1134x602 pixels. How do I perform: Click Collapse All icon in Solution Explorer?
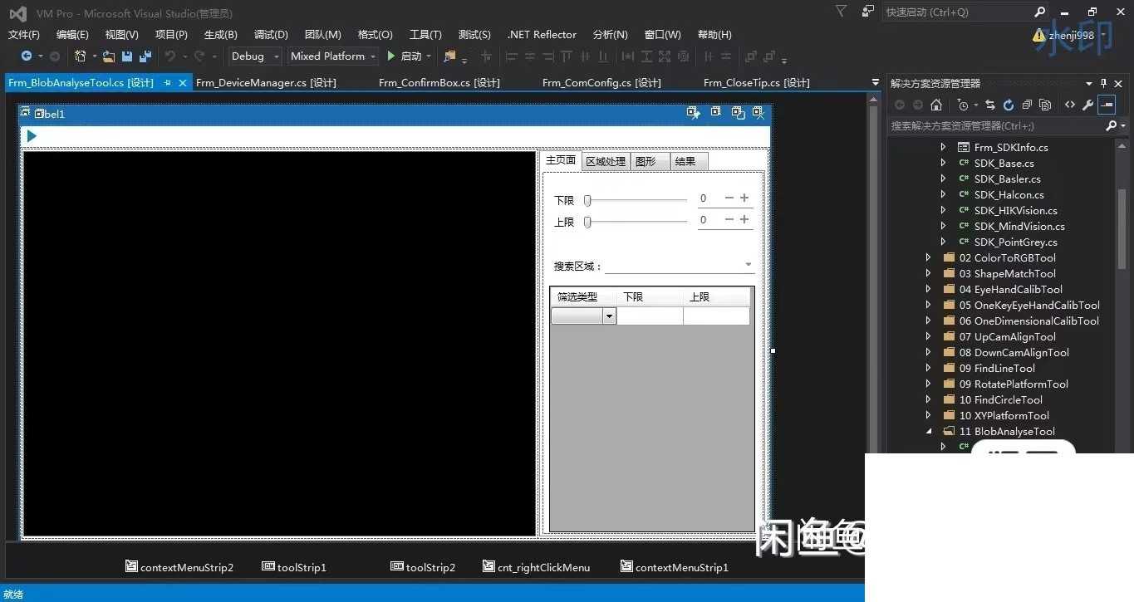point(1027,105)
